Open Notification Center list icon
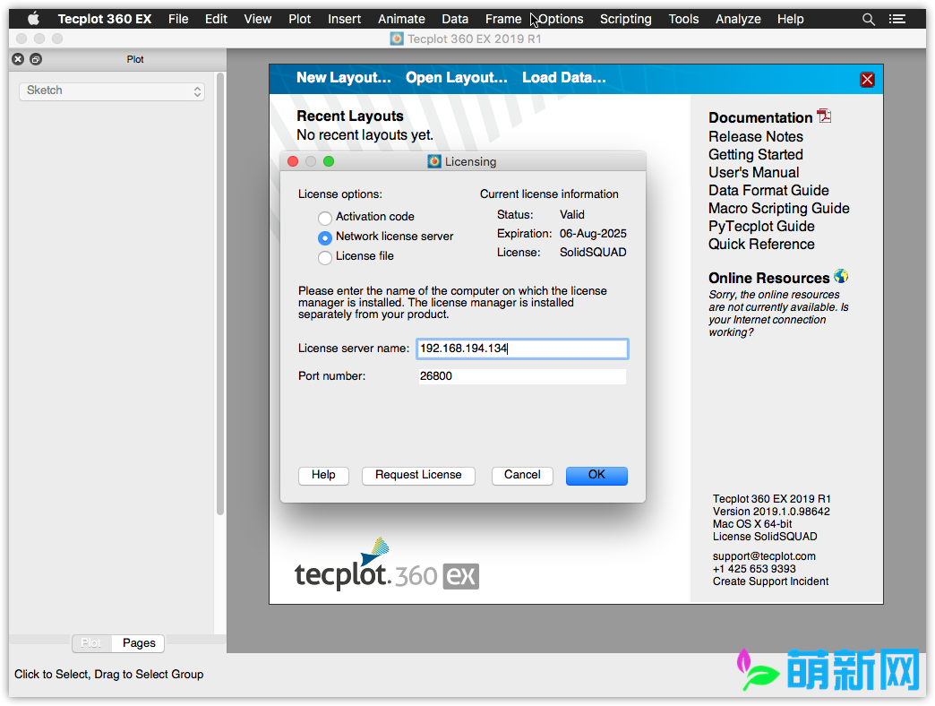The width and height of the screenshot is (935, 706). point(896,19)
